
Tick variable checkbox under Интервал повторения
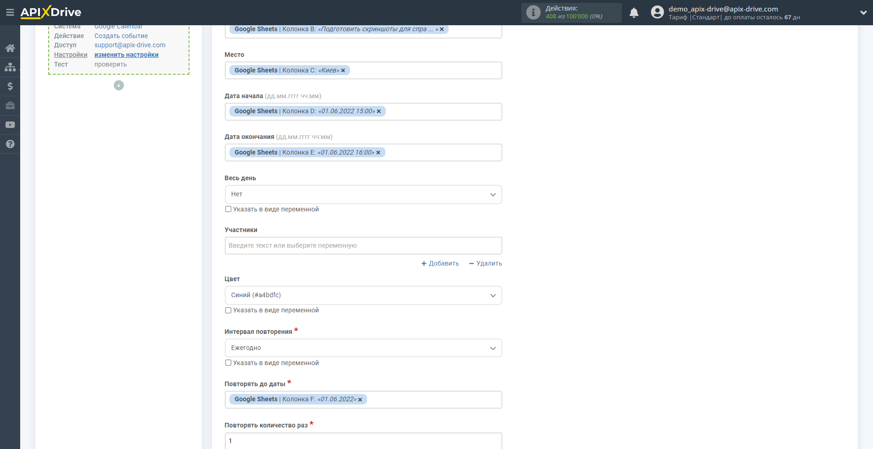(x=228, y=363)
